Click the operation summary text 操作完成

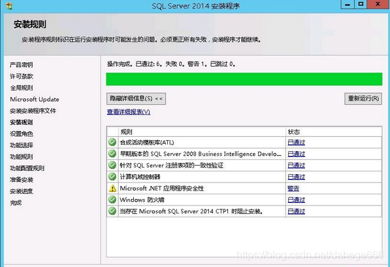pos(171,64)
